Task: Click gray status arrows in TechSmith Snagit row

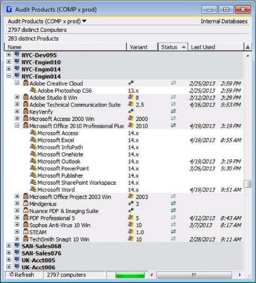Action: pos(173,239)
